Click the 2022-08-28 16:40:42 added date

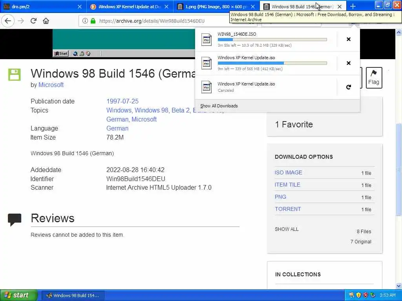coord(135,170)
